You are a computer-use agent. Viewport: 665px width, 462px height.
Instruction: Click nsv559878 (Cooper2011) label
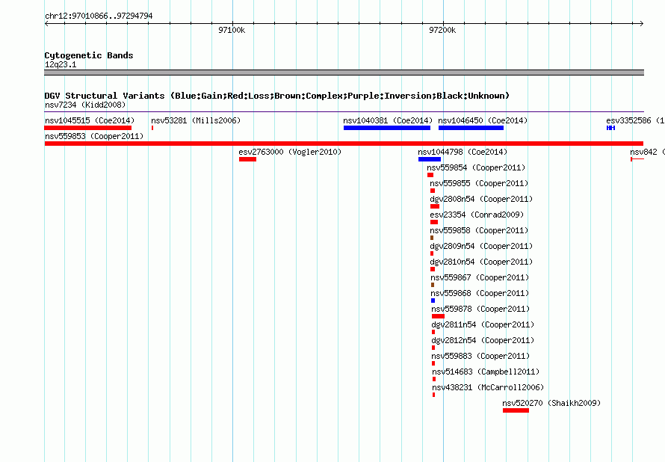pos(480,309)
